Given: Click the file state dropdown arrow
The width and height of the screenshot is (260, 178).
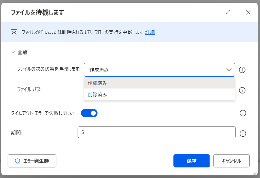Looking at the screenshot, I should (229, 70).
